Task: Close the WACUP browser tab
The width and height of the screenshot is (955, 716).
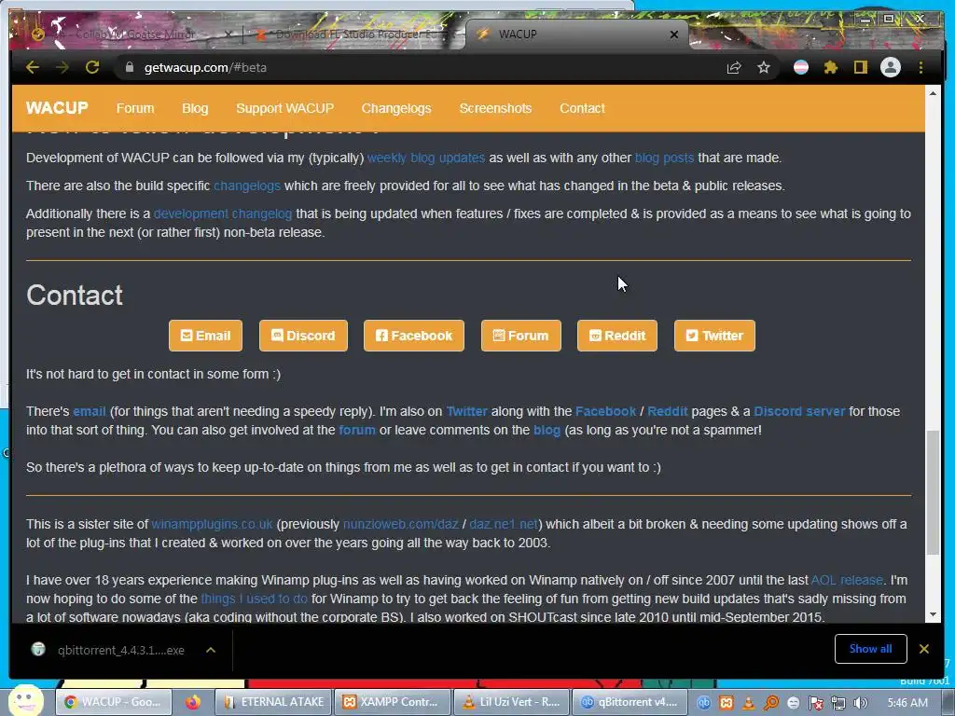Action: [x=673, y=34]
